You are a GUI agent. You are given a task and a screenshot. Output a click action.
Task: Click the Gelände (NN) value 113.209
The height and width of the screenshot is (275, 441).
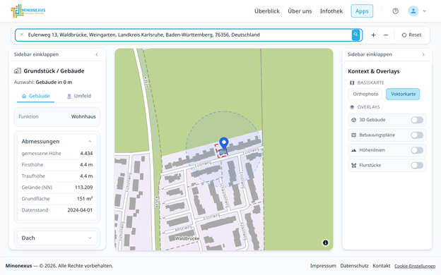point(84,188)
